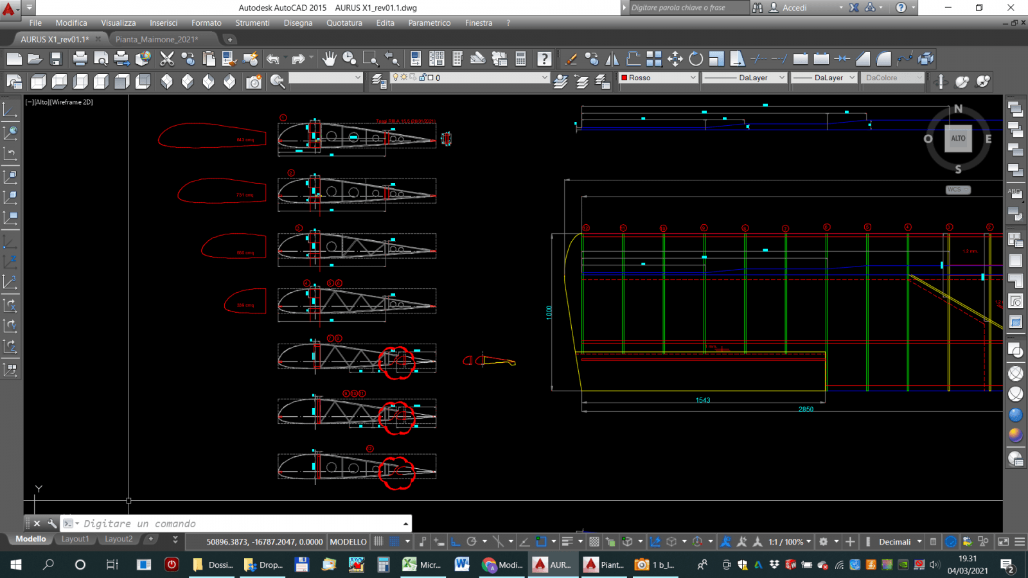Click the Erase tool icon
The height and width of the screenshot is (578, 1028).
(571, 59)
